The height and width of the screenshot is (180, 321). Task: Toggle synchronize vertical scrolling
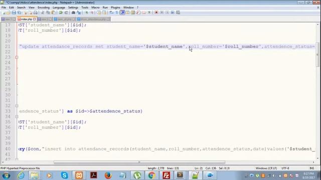pyautogui.click(x=99, y=12)
